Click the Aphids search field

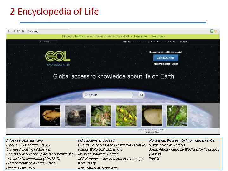click(x=108, y=95)
